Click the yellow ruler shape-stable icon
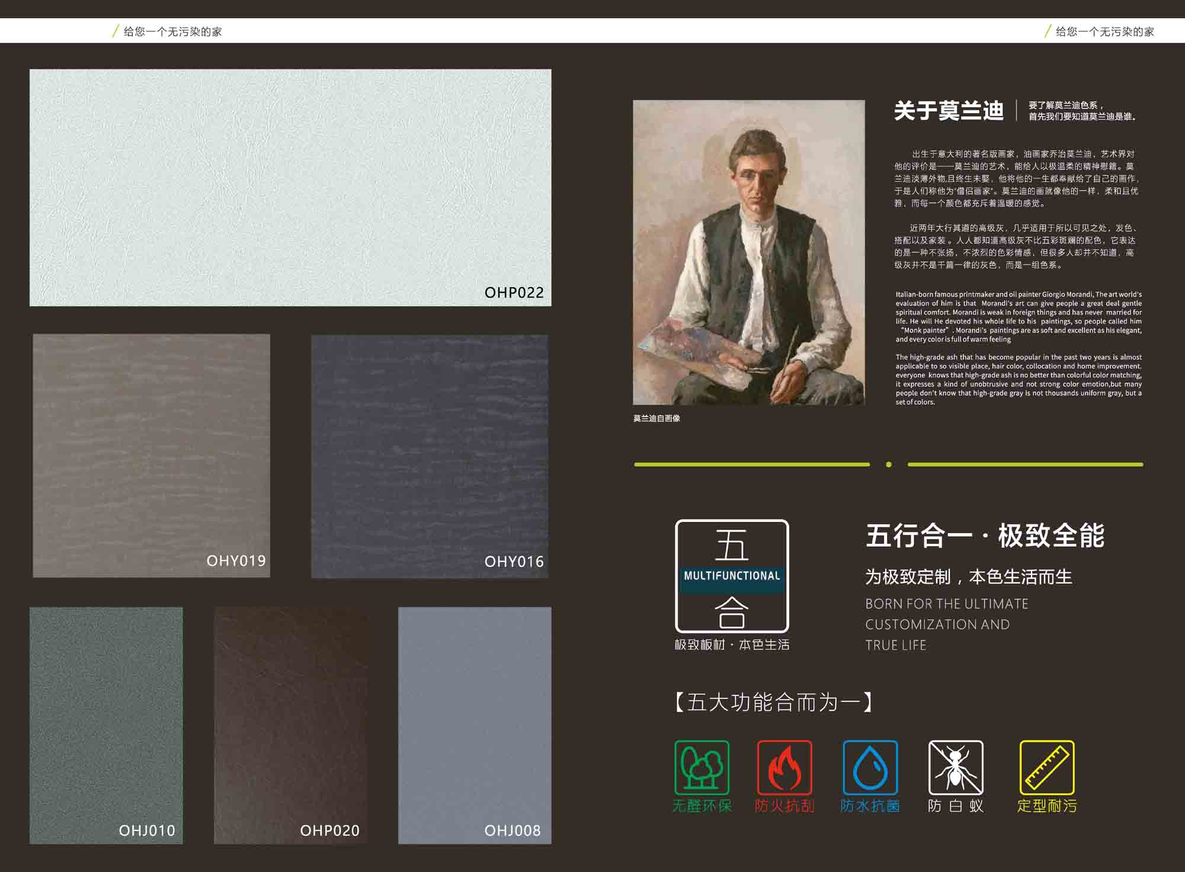Image resolution: width=1185 pixels, height=872 pixels. (1047, 767)
